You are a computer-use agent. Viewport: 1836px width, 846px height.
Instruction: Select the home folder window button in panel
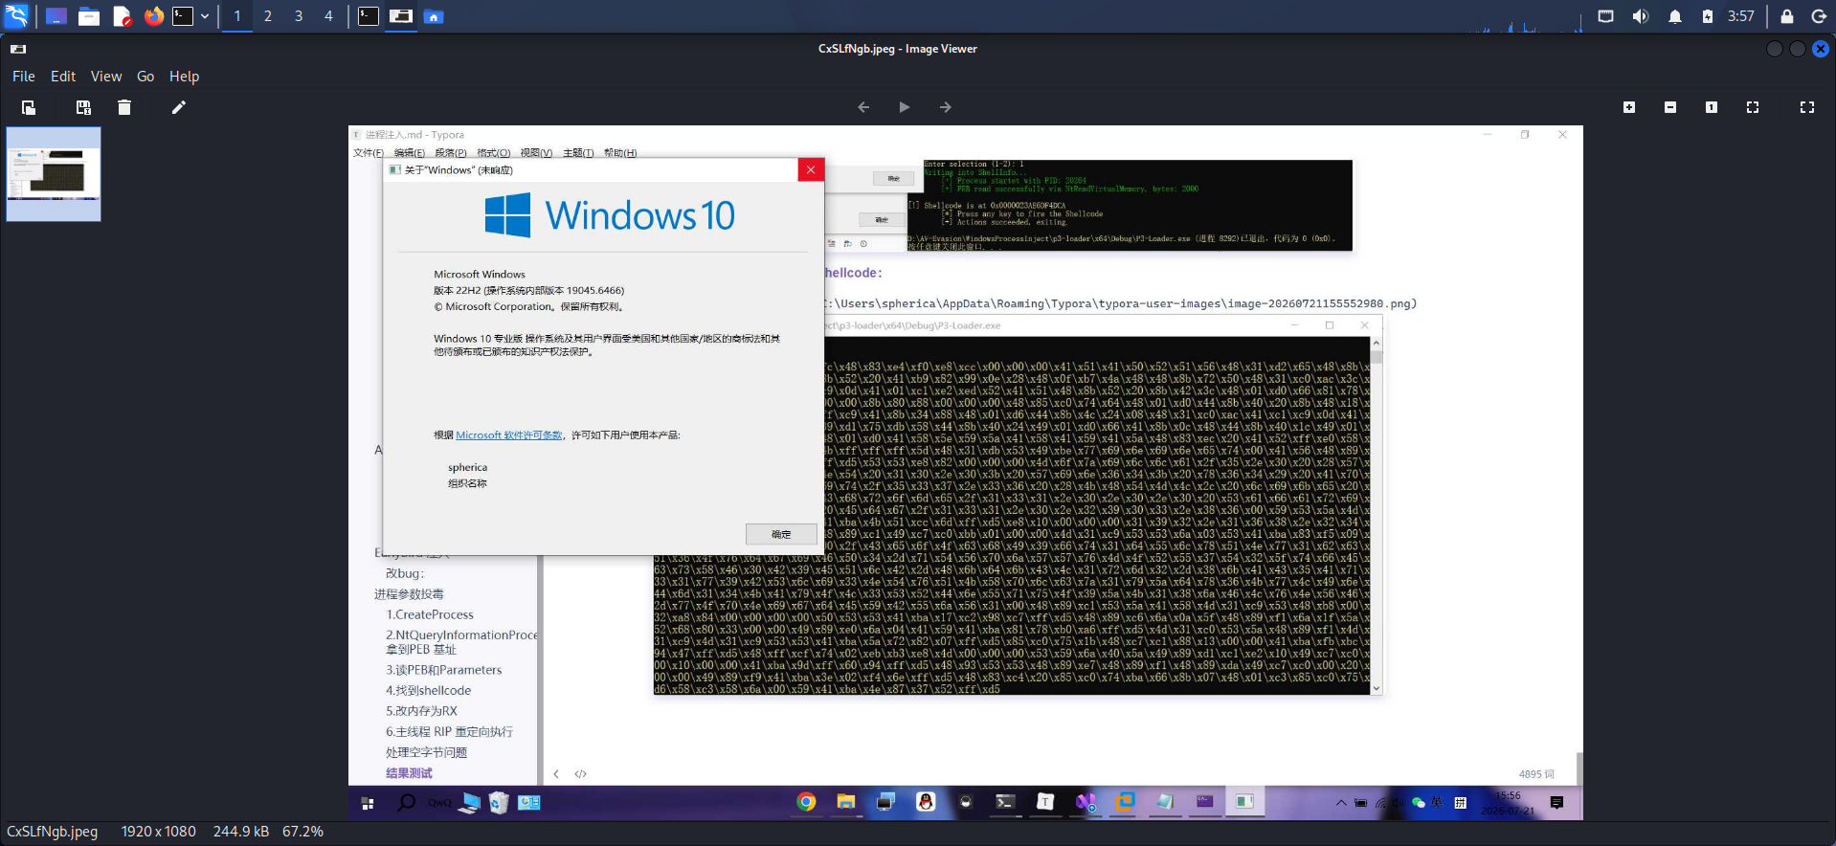434,16
